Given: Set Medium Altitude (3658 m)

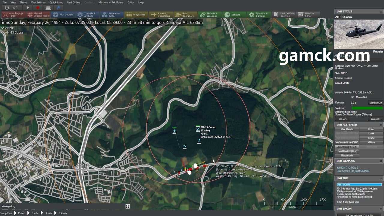Looking at the screenshot, I should click(347, 142).
